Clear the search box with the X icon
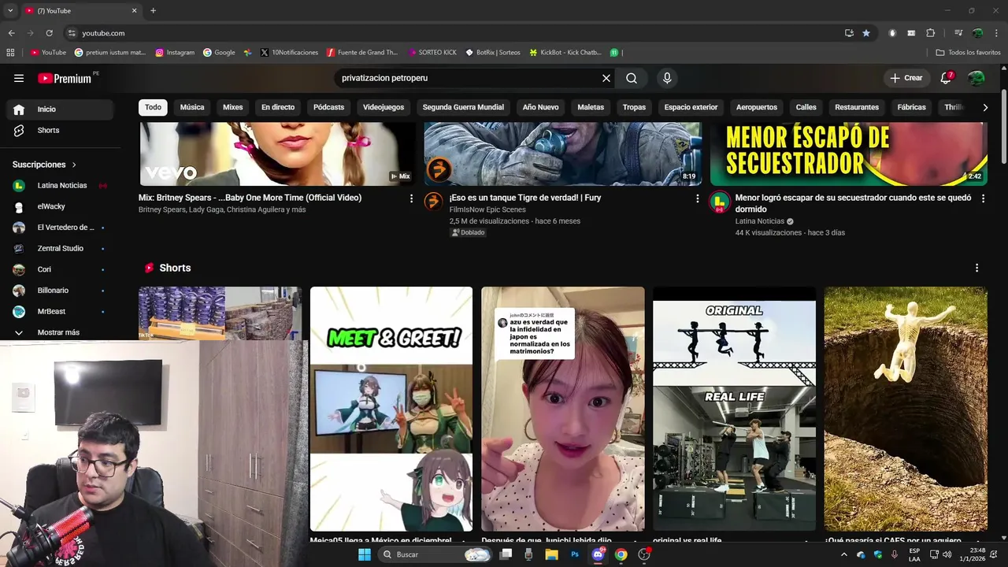The height and width of the screenshot is (567, 1008). click(606, 78)
